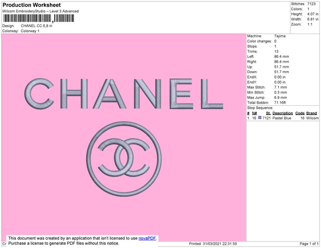
Task: Select the 'Colorway 1' value
Action: (30, 31)
